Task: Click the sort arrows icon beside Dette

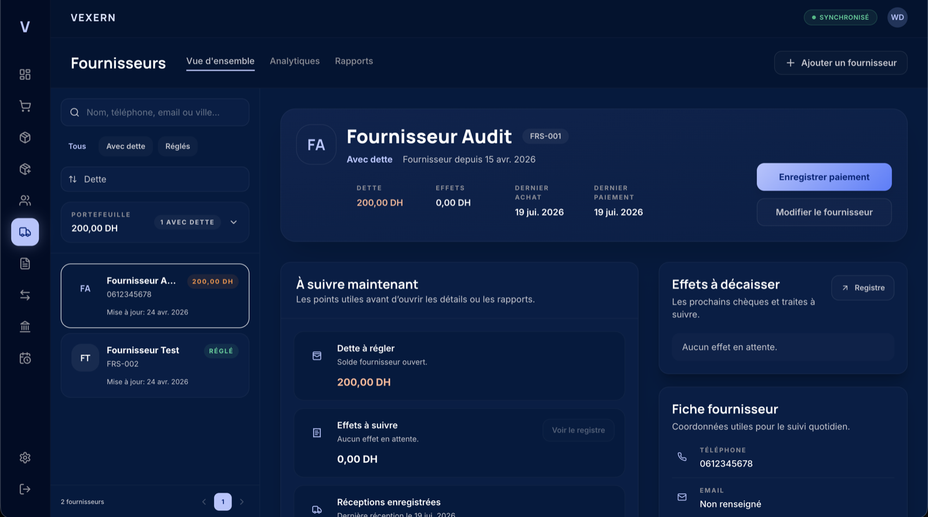Action: pos(72,179)
